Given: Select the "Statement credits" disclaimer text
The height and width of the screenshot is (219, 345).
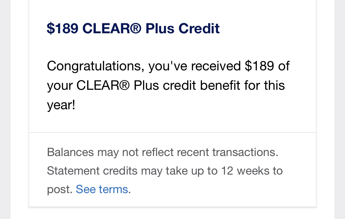Looking at the screenshot, I should [x=92, y=171].
